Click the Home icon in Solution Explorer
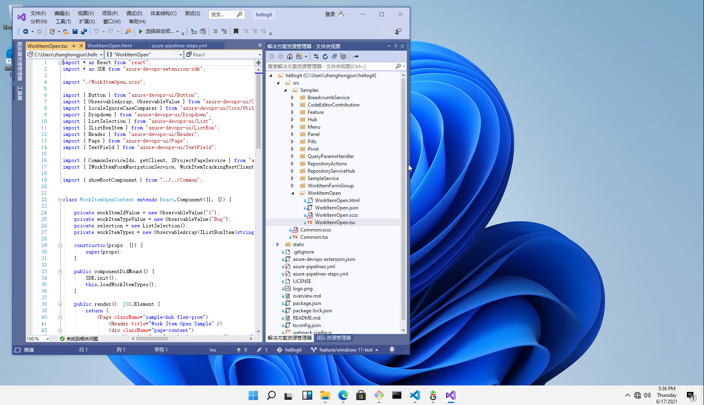This screenshot has height=405, width=704. point(290,56)
